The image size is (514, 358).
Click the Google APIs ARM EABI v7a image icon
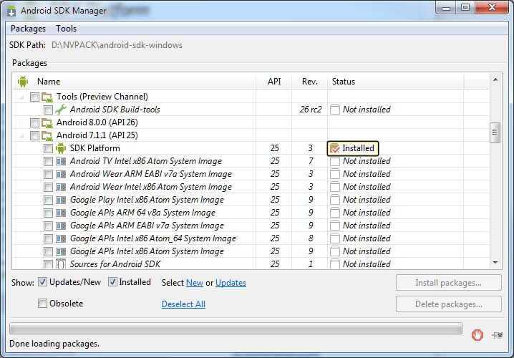point(61,226)
